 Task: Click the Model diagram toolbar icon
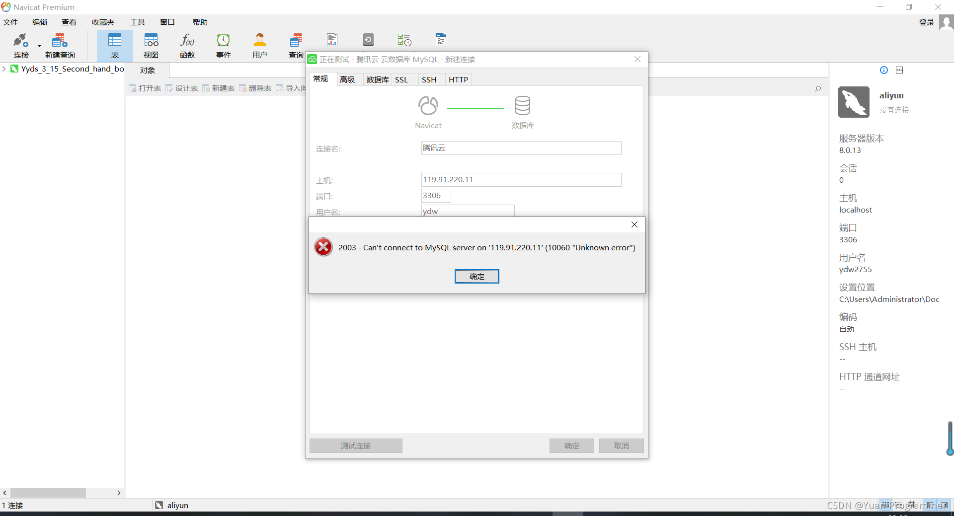click(x=441, y=40)
